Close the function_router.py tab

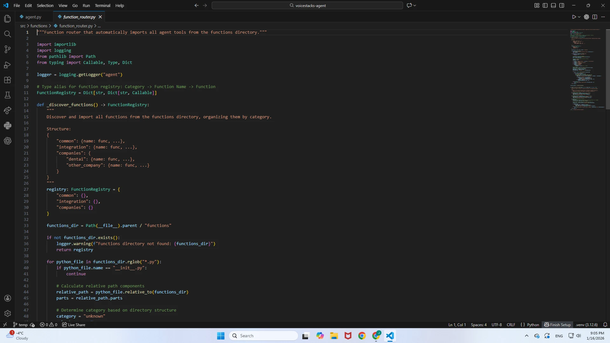[100, 17]
